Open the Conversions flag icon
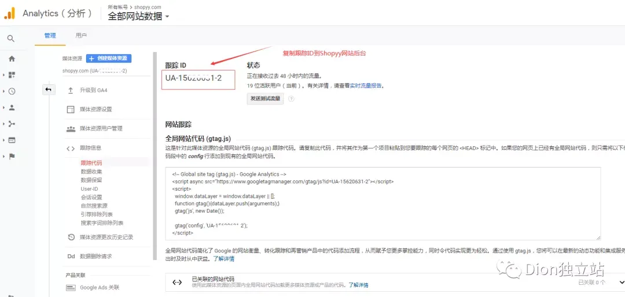The width and height of the screenshot is (625, 297). pyautogui.click(x=12, y=156)
